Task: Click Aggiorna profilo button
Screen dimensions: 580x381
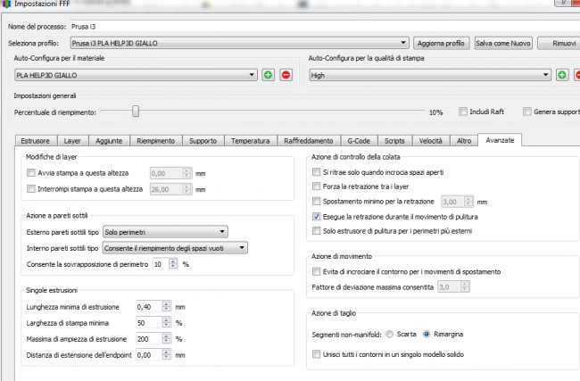Action: tap(441, 42)
